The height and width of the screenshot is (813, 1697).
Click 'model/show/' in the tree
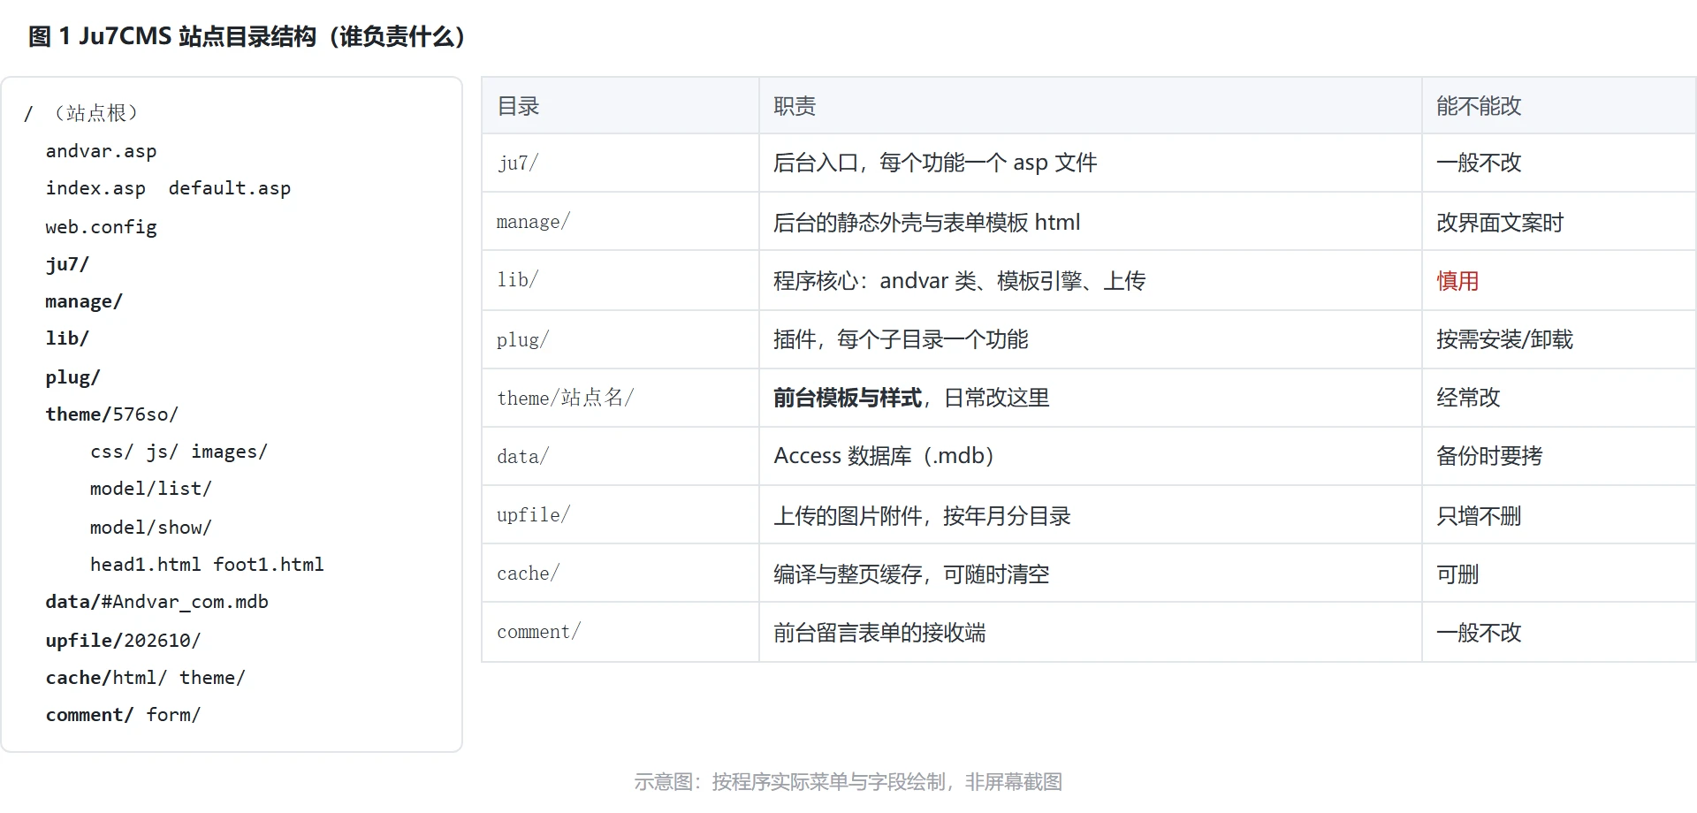(151, 528)
